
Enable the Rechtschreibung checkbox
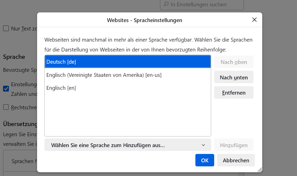coord(6,107)
